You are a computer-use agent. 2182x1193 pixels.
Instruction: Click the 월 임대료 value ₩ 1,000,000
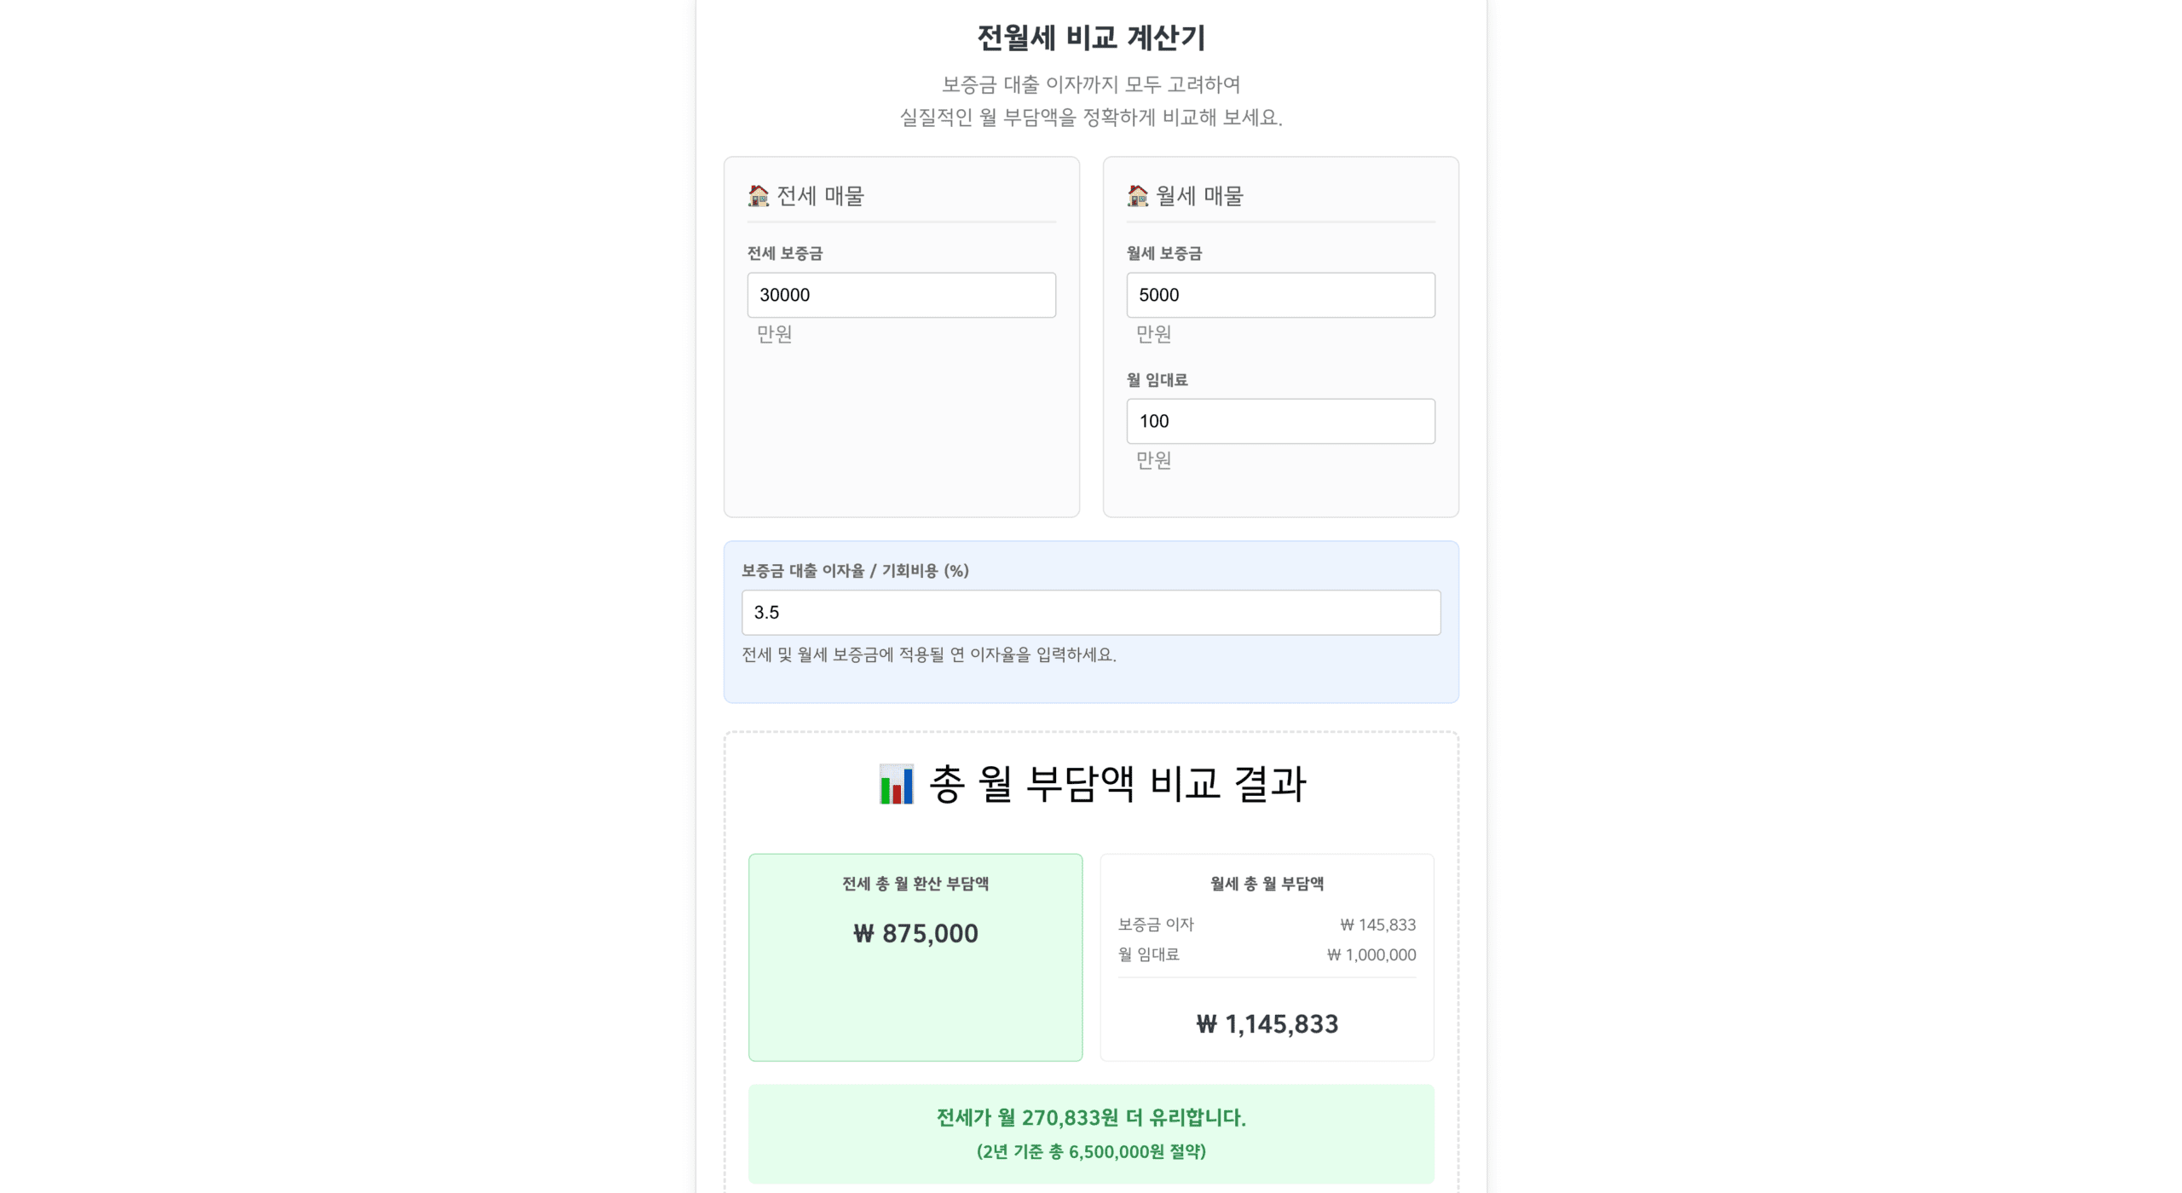tap(1369, 955)
